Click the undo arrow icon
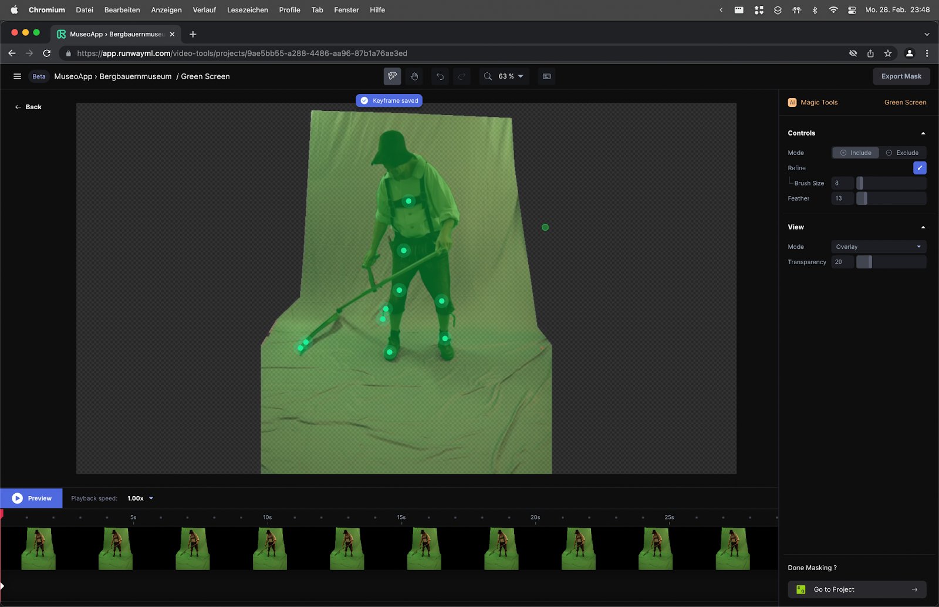939x607 pixels. 440,76
